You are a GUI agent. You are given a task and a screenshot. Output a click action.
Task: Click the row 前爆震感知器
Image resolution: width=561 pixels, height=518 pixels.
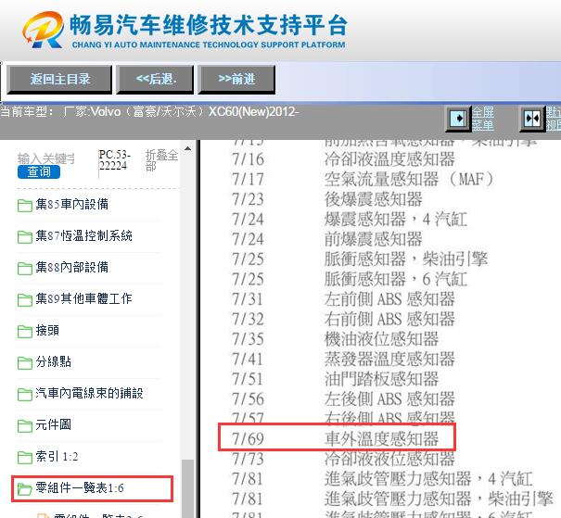(327, 239)
